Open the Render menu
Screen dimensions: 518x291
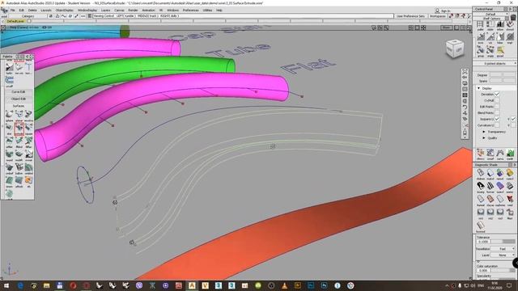[133, 11]
